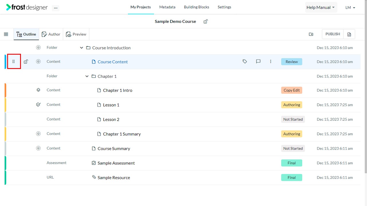
Task: Click the unlock icon next to Sample Demo Course
Action: (206, 21)
